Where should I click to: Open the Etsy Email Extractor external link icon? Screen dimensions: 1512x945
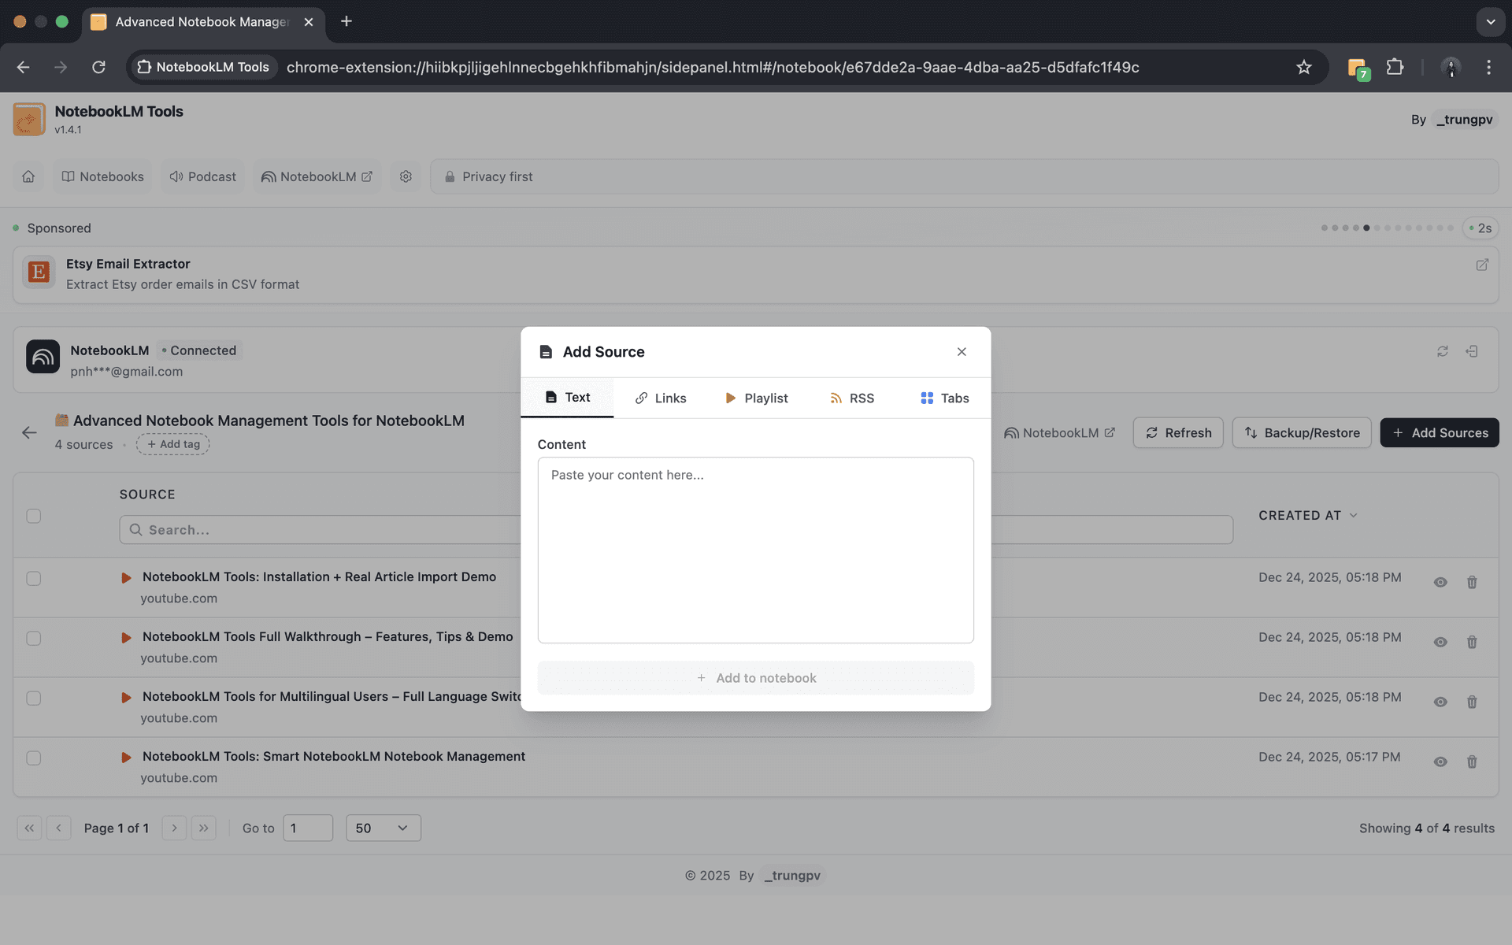(1481, 265)
